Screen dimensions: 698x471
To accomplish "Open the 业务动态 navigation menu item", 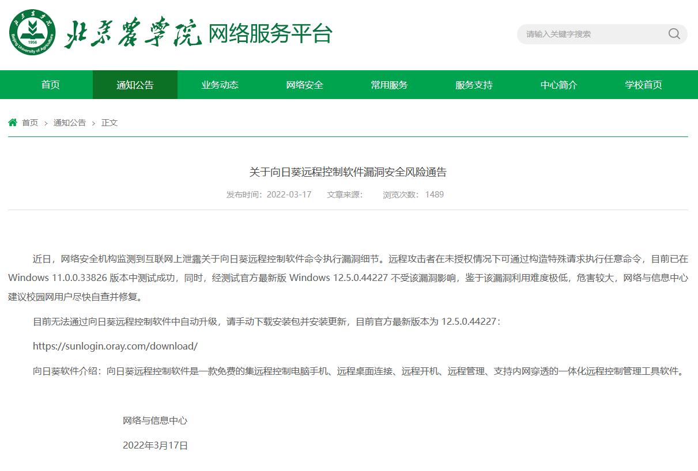I will pos(220,85).
